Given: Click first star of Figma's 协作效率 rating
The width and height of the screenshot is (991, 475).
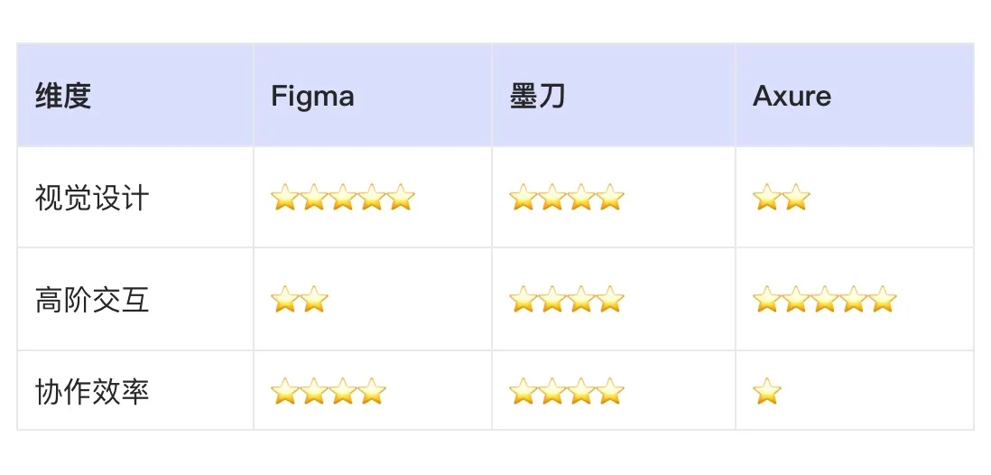Looking at the screenshot, I should coord(285,392).
